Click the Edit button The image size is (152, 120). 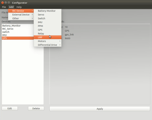tap(10, 108)
